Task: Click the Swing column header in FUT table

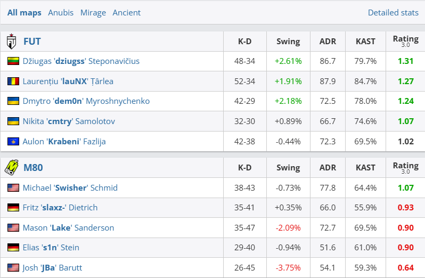Action: click(x=288, y=41)
